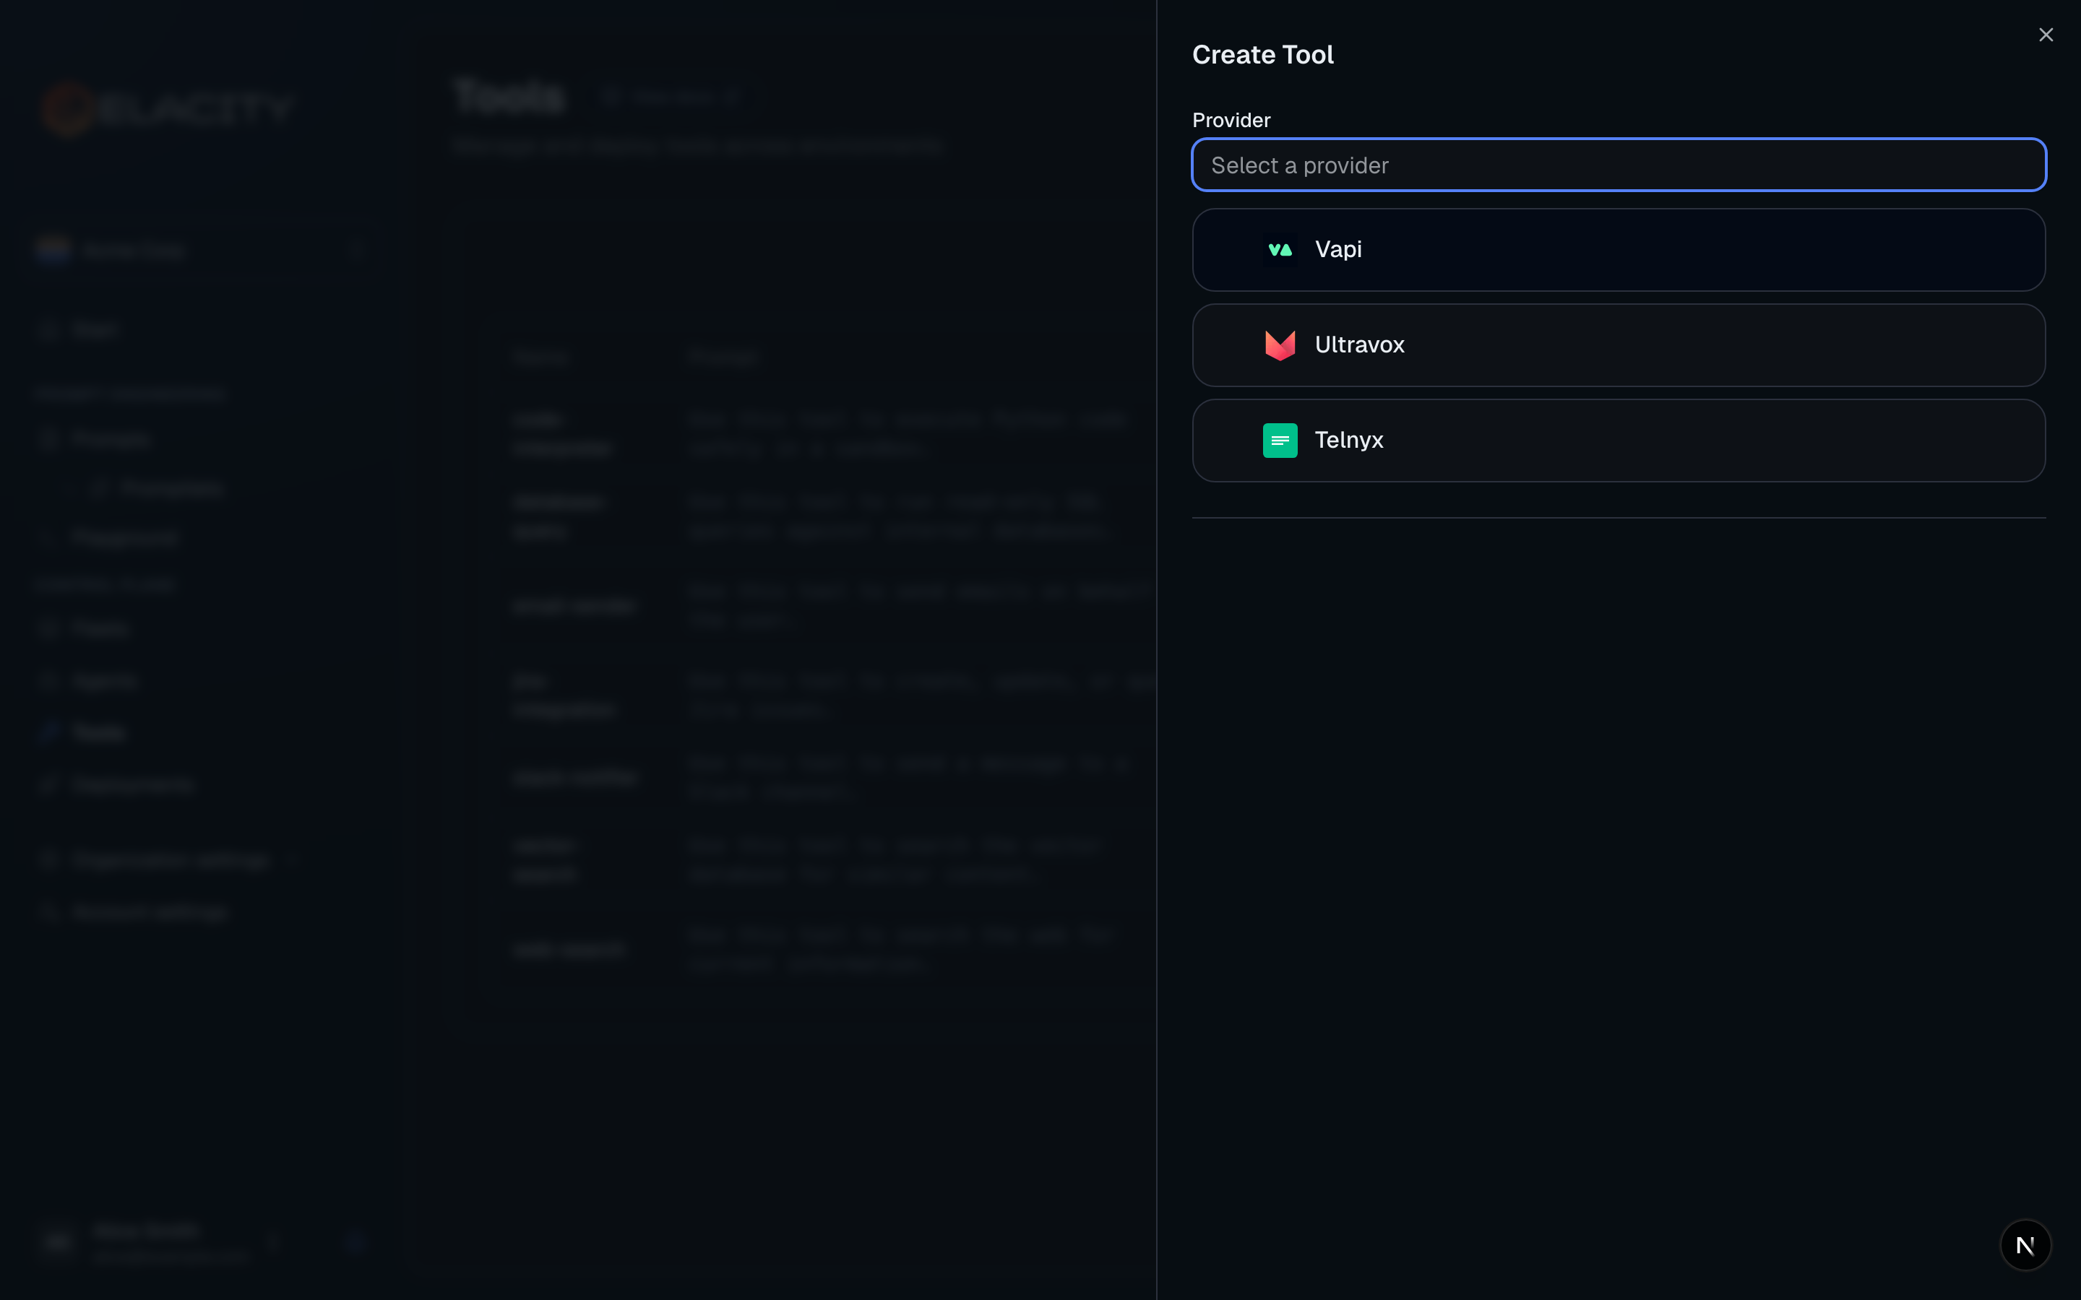Viewport: 2081px width, 1300px height.
Task: Click the Deployments icon in the sidebar
Action: [x=49, y=784]
